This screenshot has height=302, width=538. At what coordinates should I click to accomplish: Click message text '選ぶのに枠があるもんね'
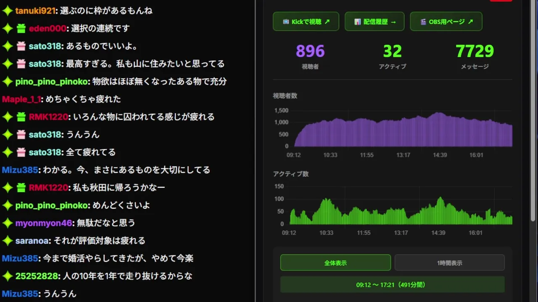tap(106, 11)
